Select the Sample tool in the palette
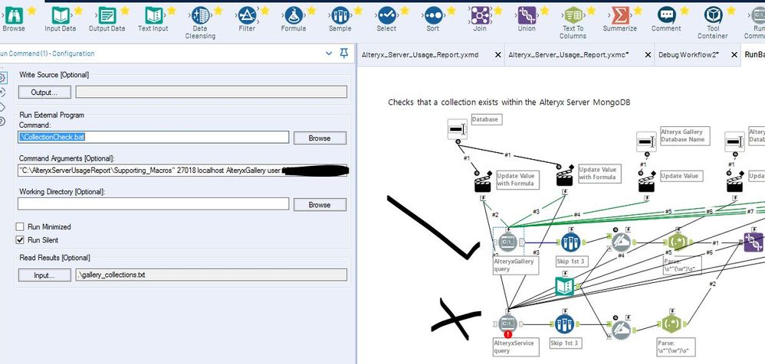 (x=340, y=16)
